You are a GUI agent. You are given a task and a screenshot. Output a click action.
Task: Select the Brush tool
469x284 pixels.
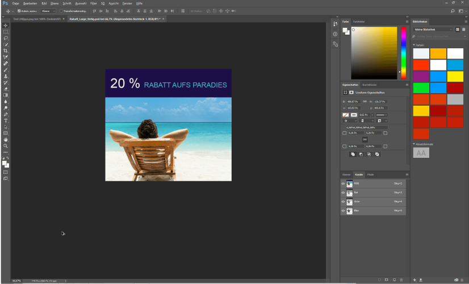click(6, 70)
